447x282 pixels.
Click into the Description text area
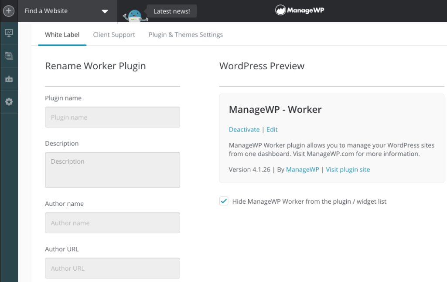point(113,170)
